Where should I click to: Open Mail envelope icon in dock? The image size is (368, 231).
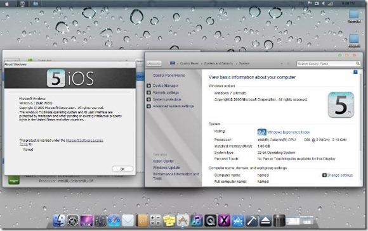click(128, 221)
